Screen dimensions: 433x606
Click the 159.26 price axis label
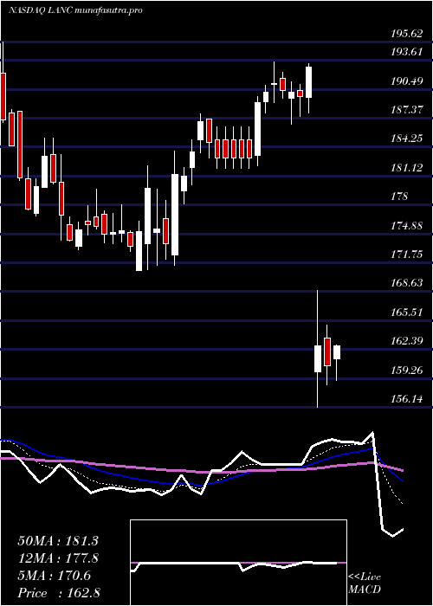[x=406, y=370]
